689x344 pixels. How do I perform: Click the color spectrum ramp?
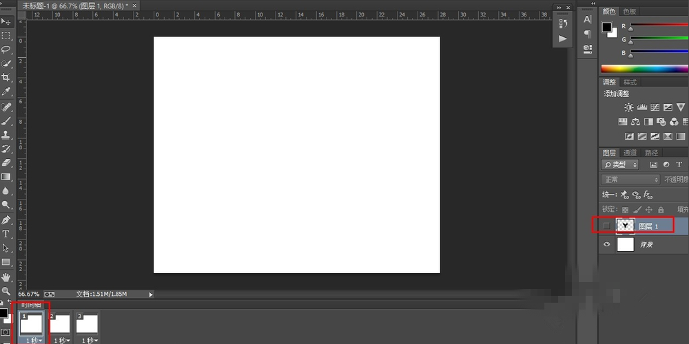[x=644, y=68]
